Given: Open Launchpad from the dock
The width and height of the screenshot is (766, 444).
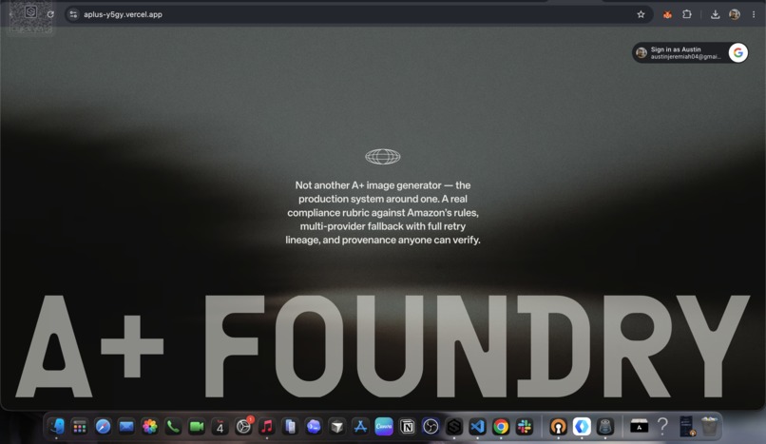Looking at the screenshot, I should (80, 427).
